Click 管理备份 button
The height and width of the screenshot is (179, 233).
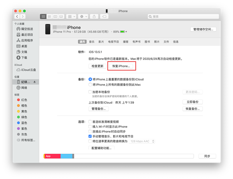point(99,109)
